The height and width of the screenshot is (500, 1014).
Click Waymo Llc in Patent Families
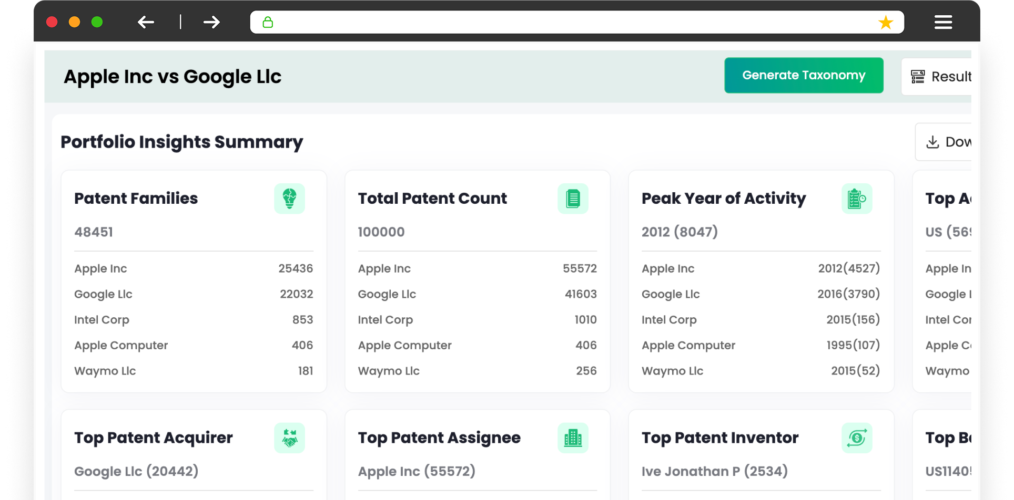[105, 371]
